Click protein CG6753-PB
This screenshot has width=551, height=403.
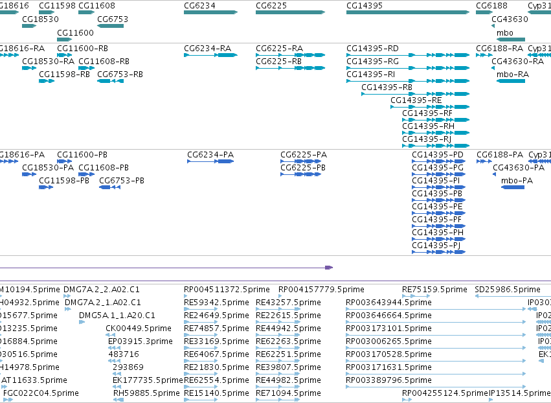[109, 187]
